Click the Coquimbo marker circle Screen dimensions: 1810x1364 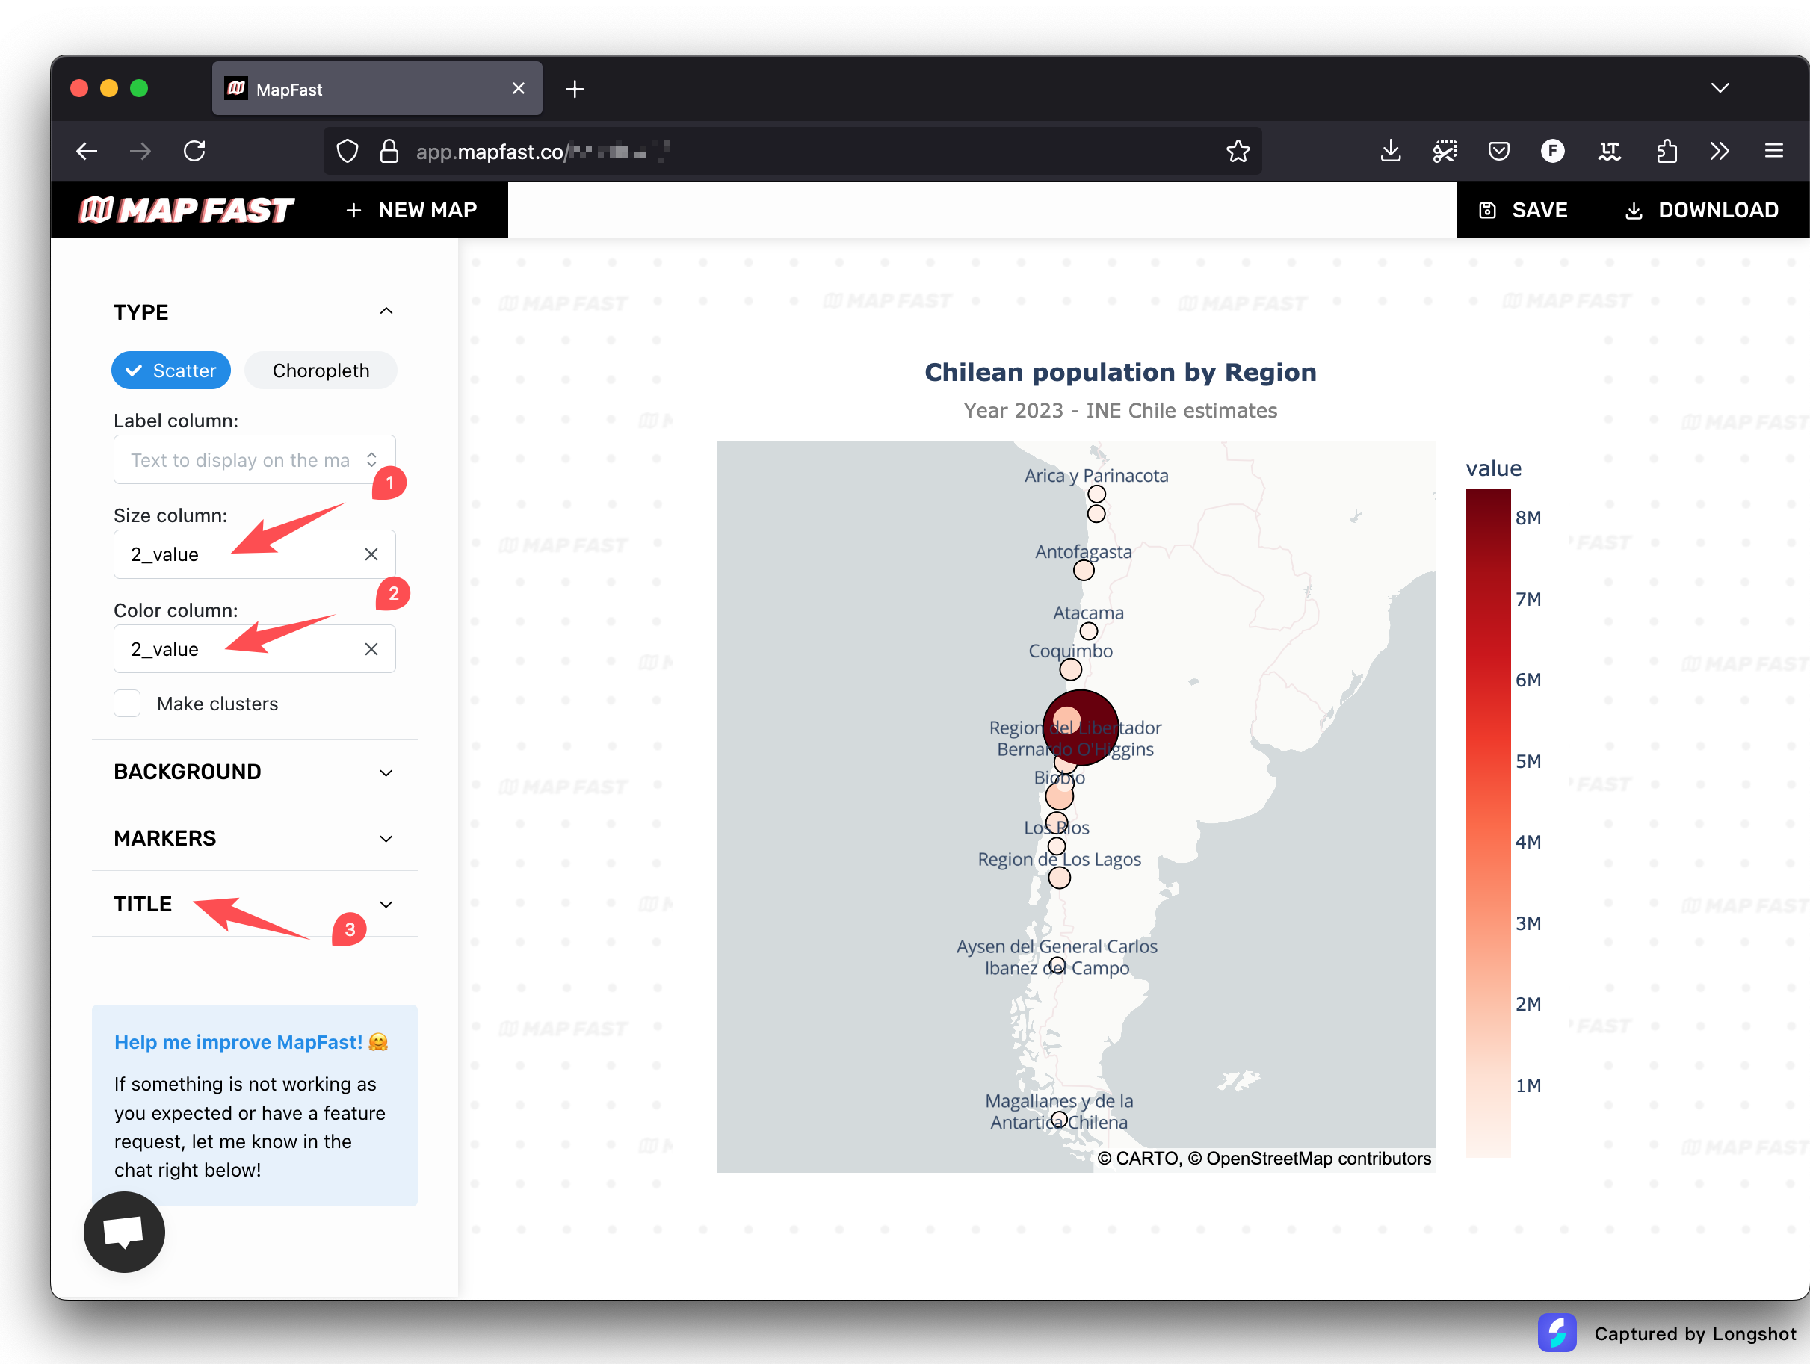(1070, 670)
